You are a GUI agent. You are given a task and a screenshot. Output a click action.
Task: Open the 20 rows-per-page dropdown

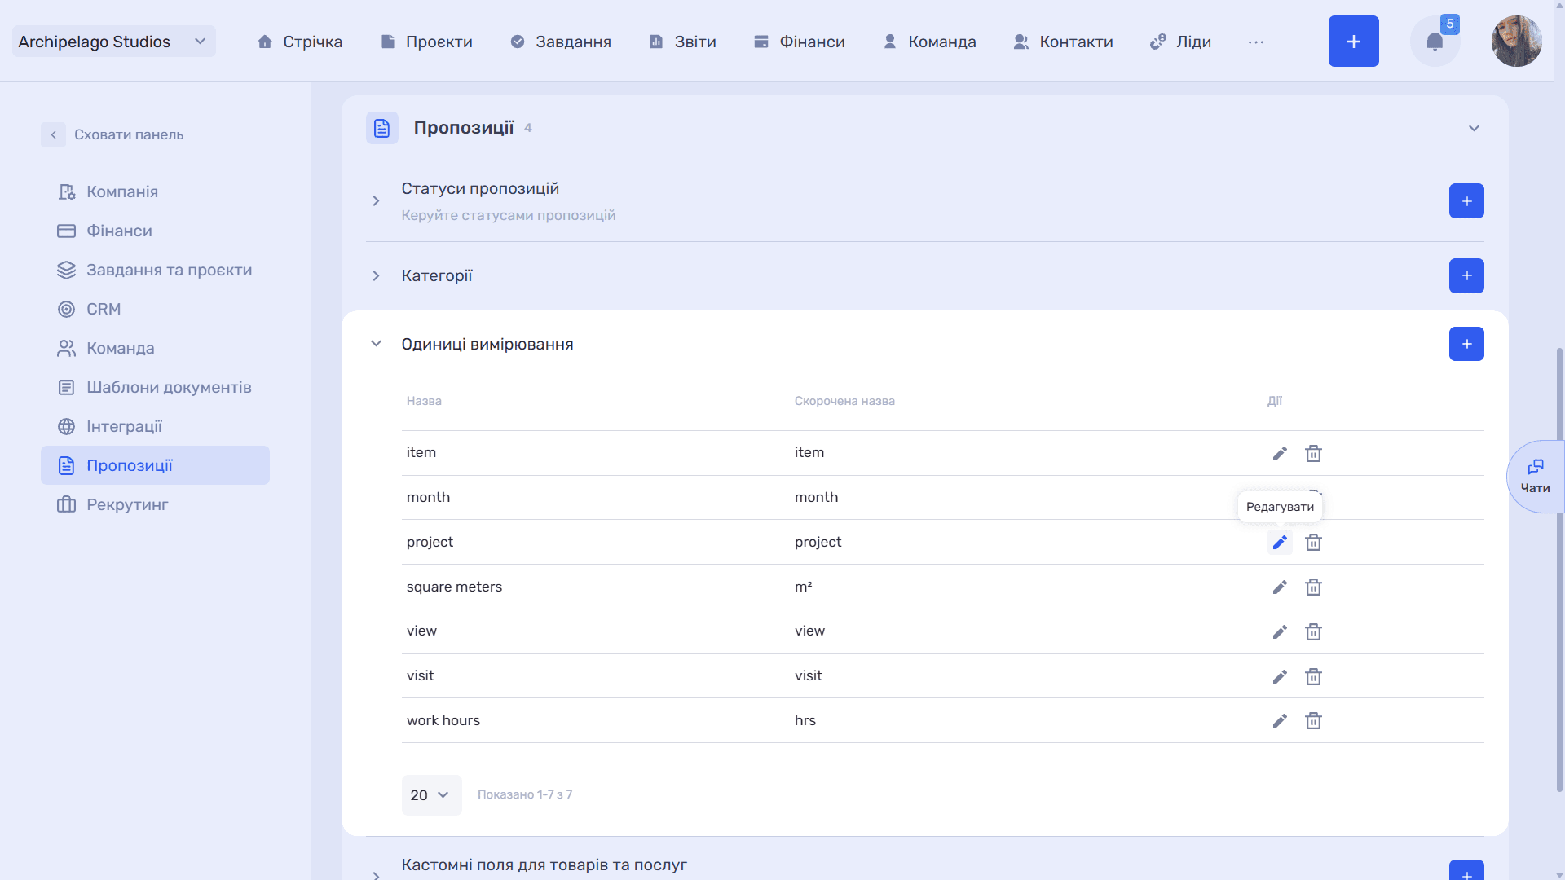431,794
